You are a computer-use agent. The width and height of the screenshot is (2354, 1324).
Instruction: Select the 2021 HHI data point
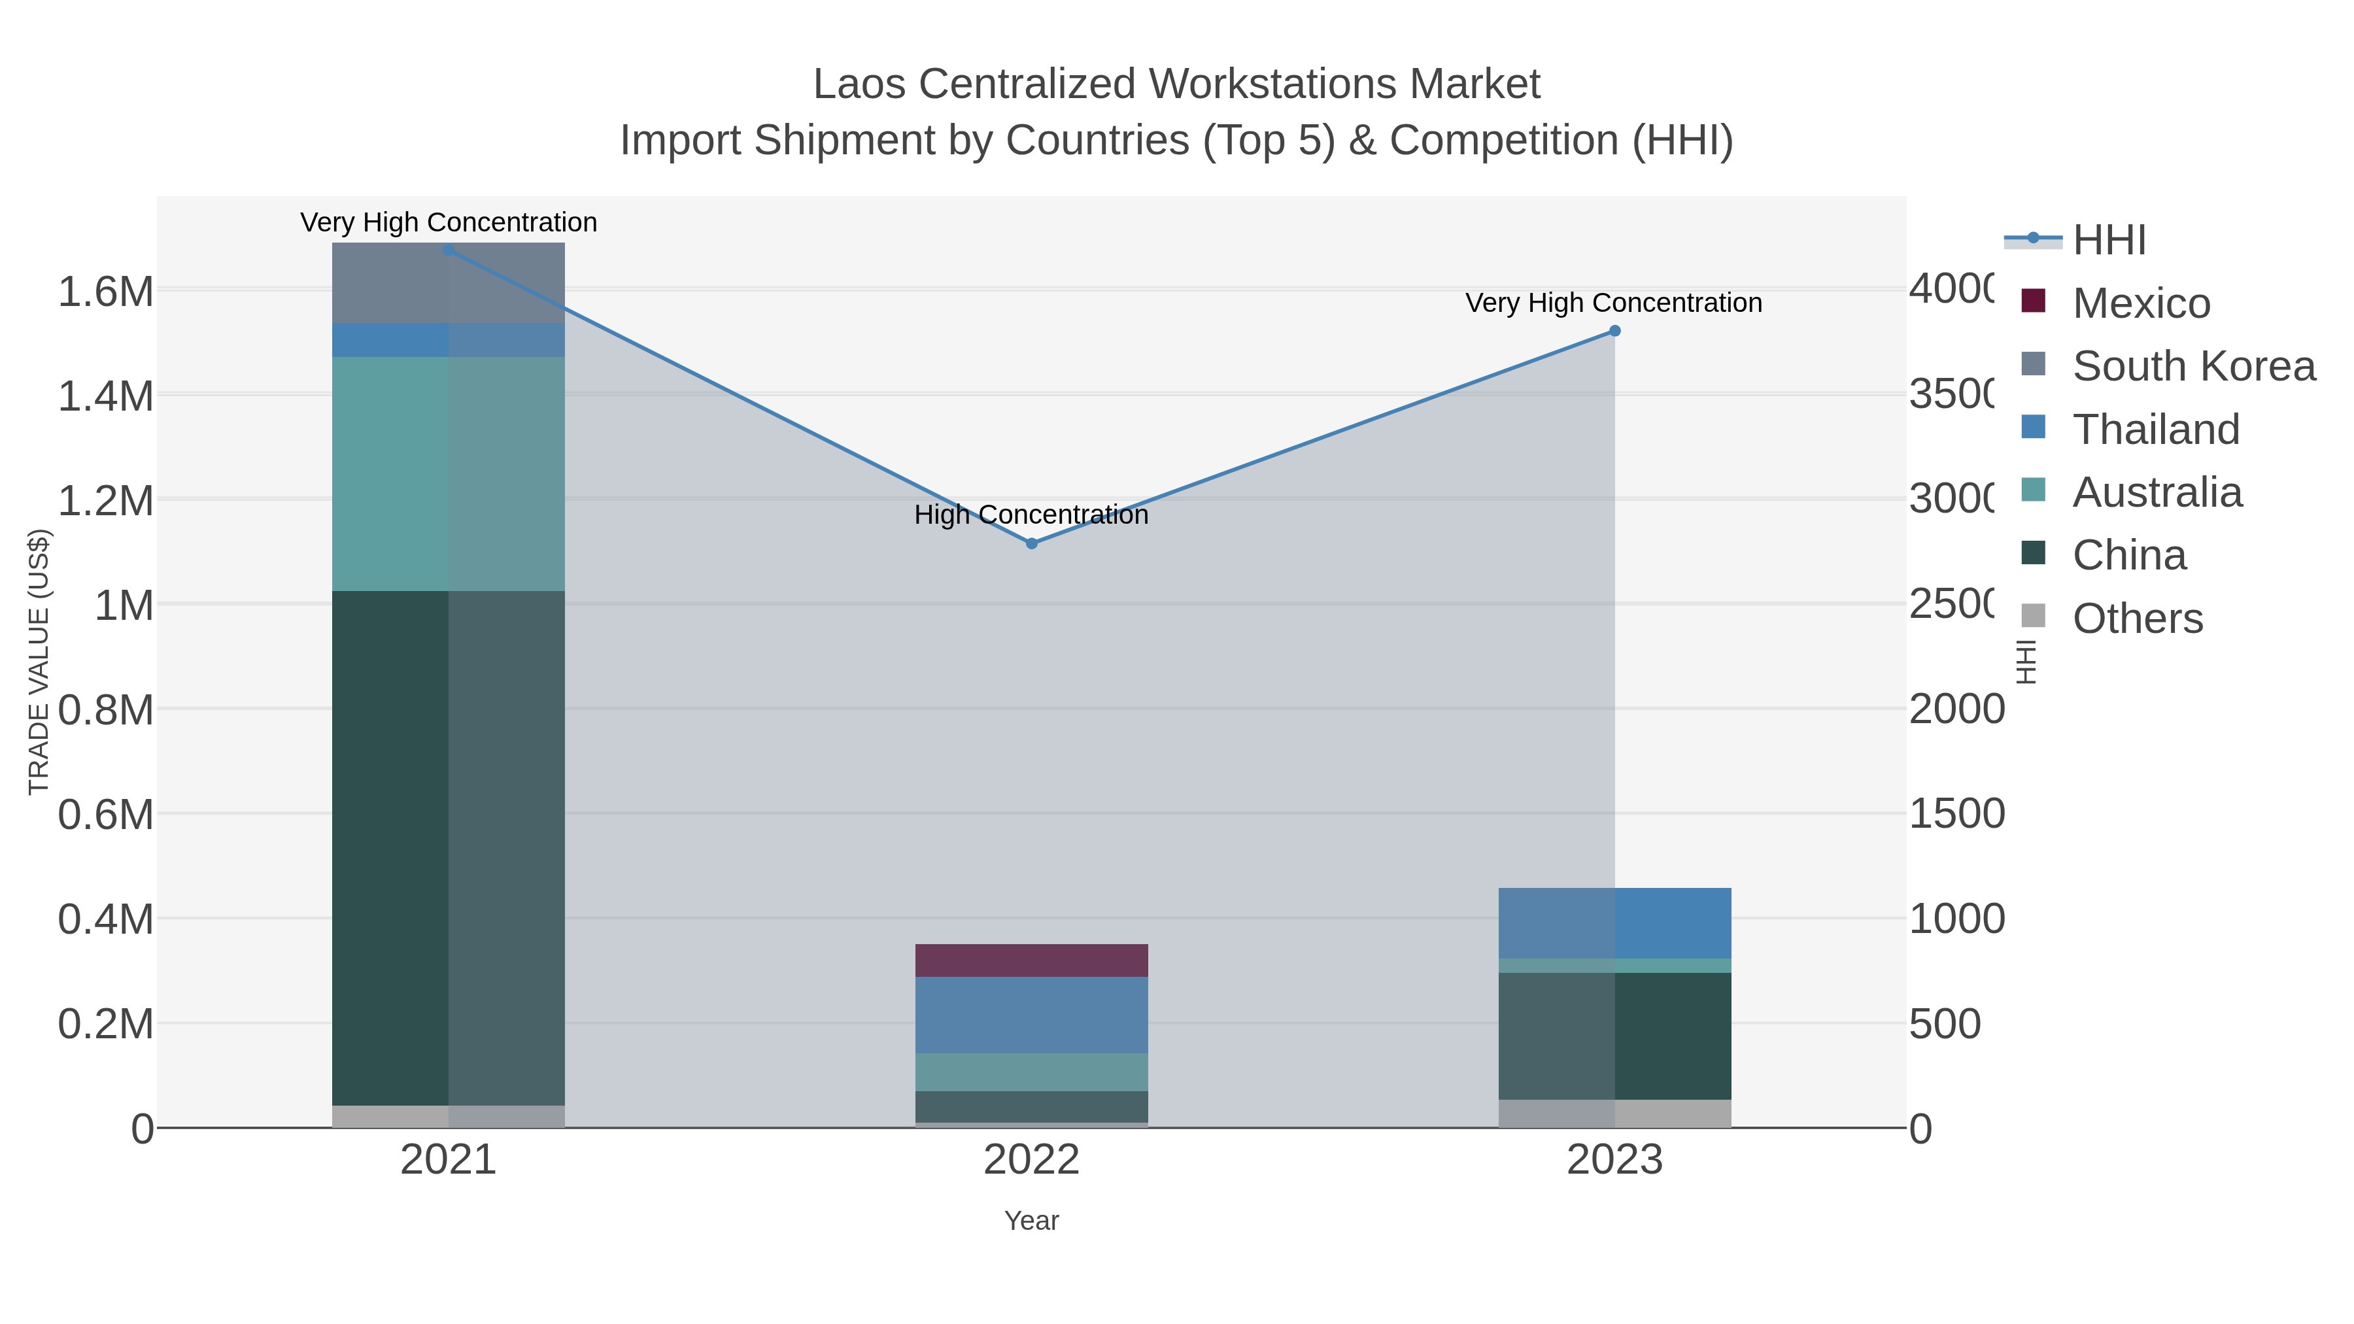click(449, 250)
